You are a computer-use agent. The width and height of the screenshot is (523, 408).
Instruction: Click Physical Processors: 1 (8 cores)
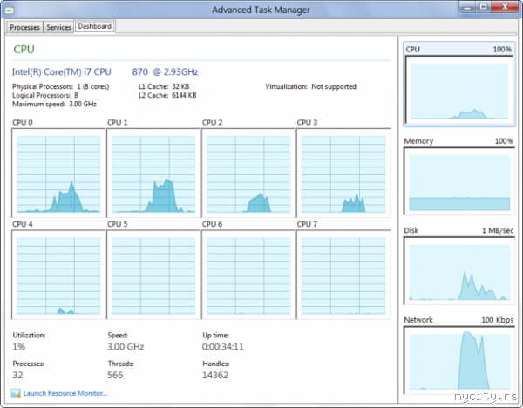pos(61,86)
